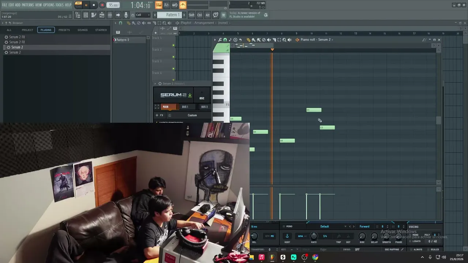Toggle the red record button
468x263 pixels.
(102, 5)
